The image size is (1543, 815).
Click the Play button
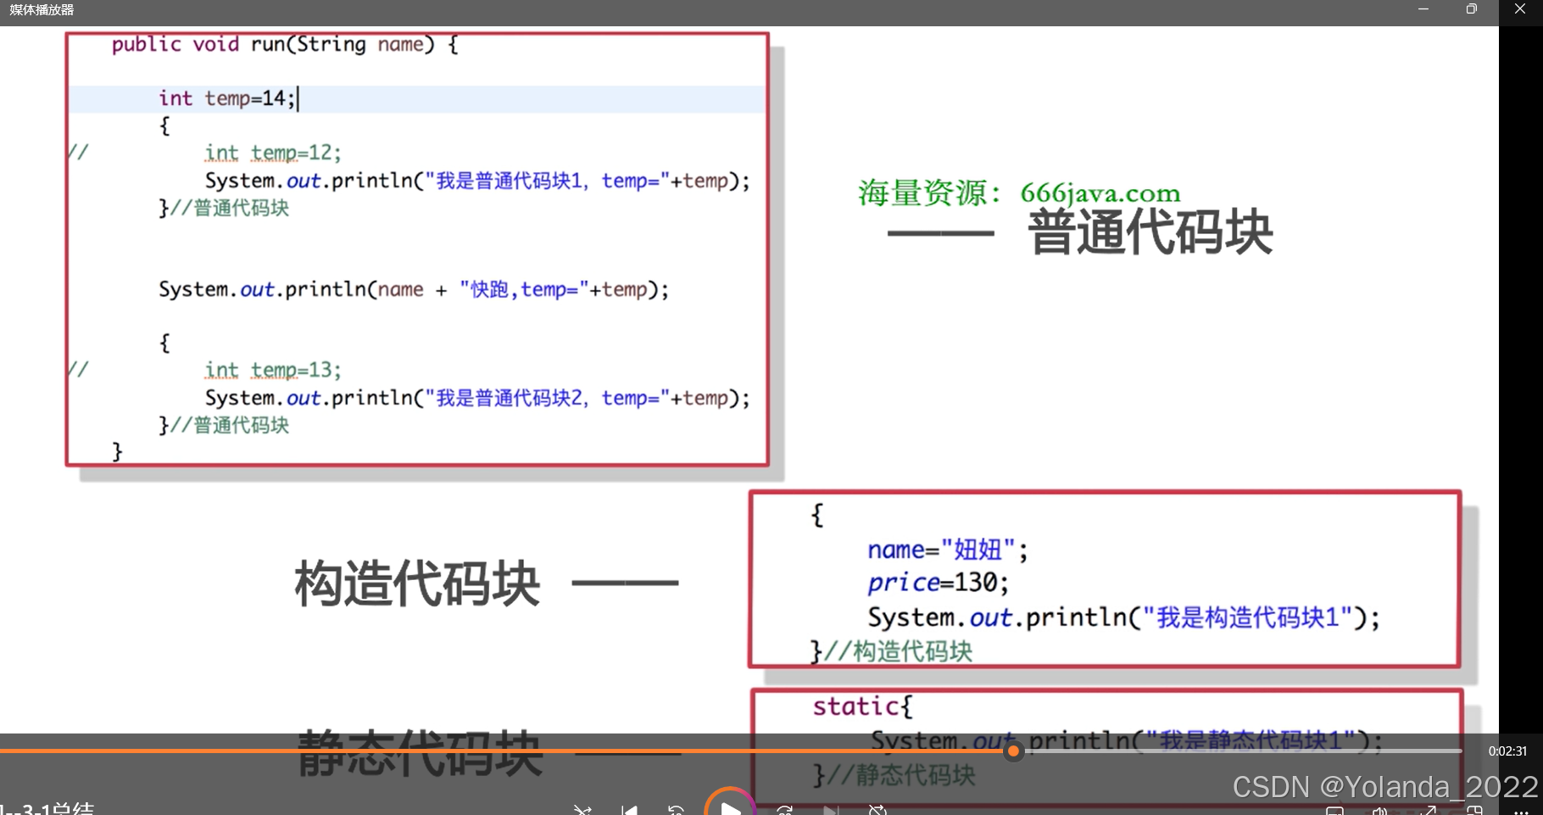(730, 810)
